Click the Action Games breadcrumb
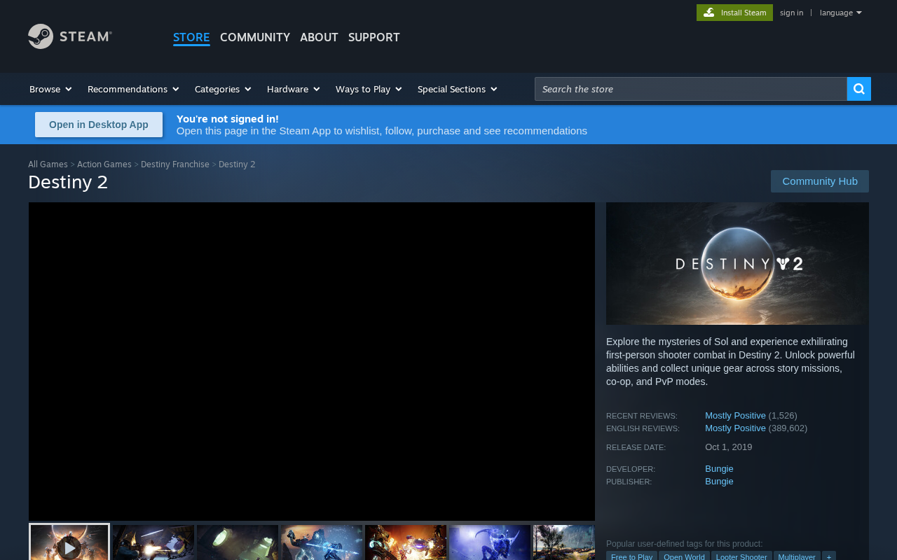 (104, 164)
